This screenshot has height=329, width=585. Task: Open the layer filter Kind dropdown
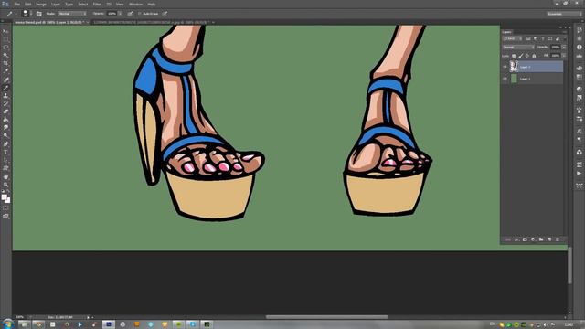click(x=513, y=38)
